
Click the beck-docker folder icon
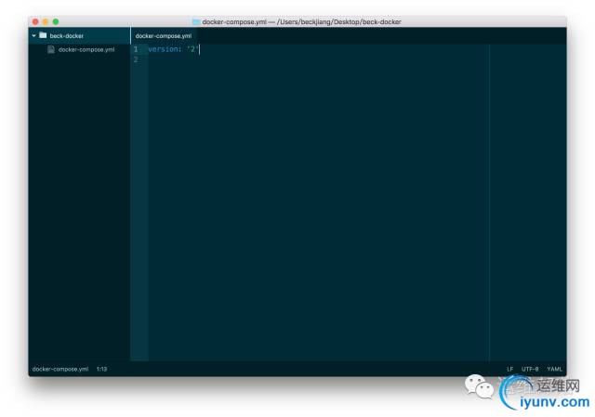pyautogui.click(x=43, y=35)
